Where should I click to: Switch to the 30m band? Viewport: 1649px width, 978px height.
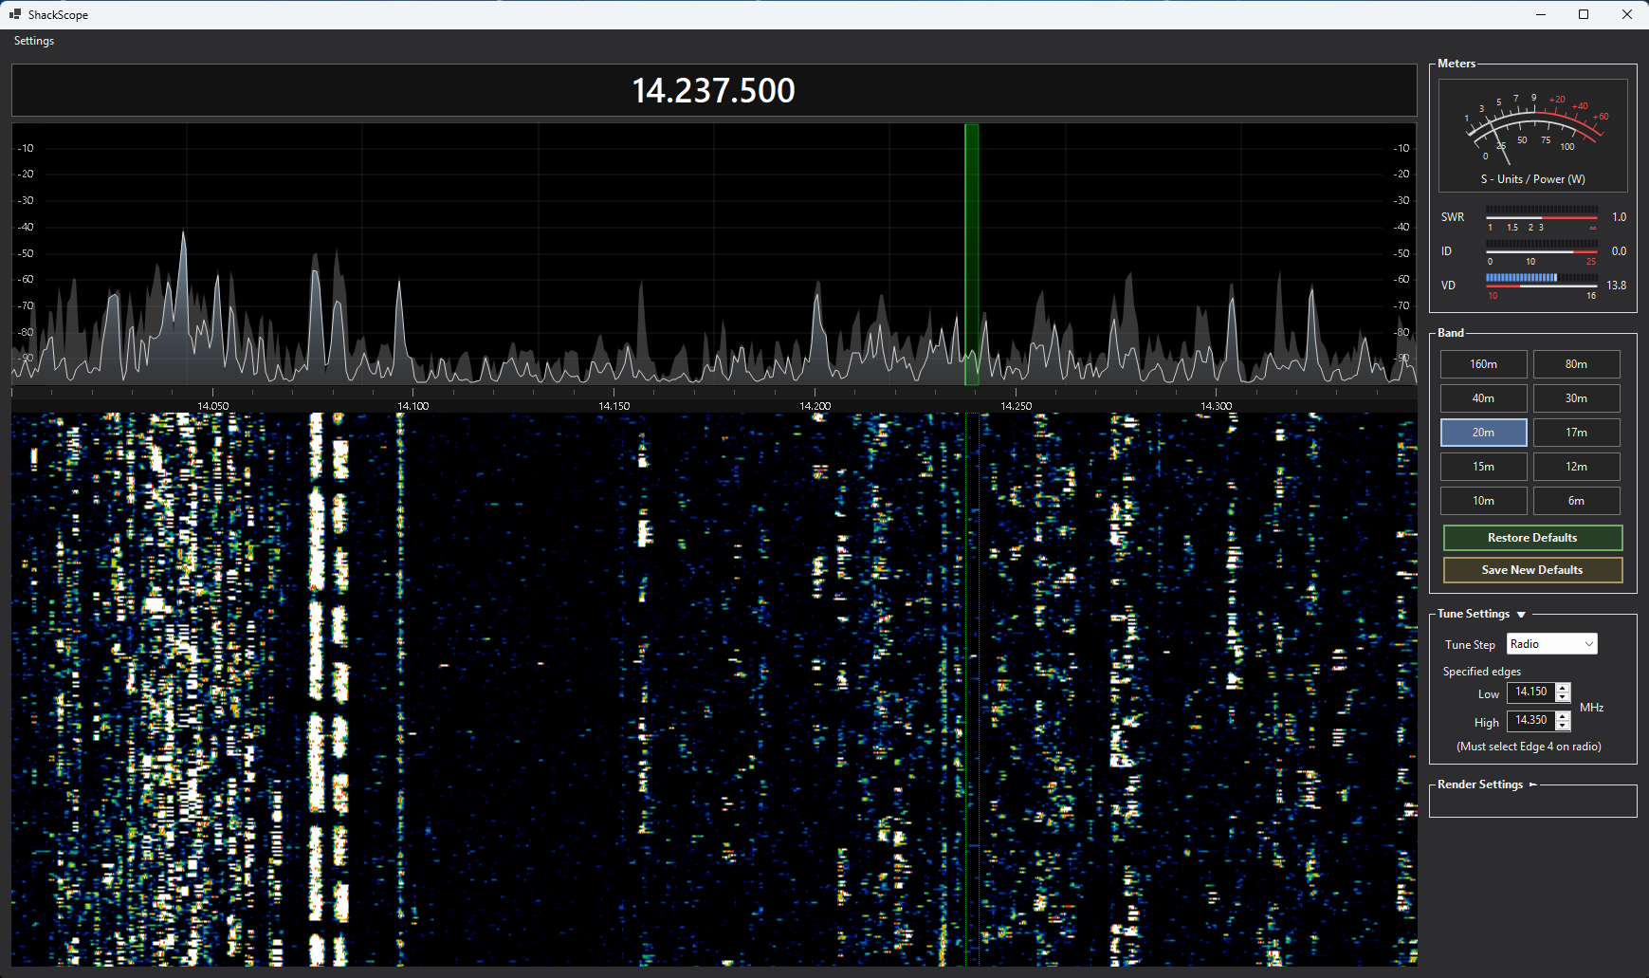[x=1576, y=398]
